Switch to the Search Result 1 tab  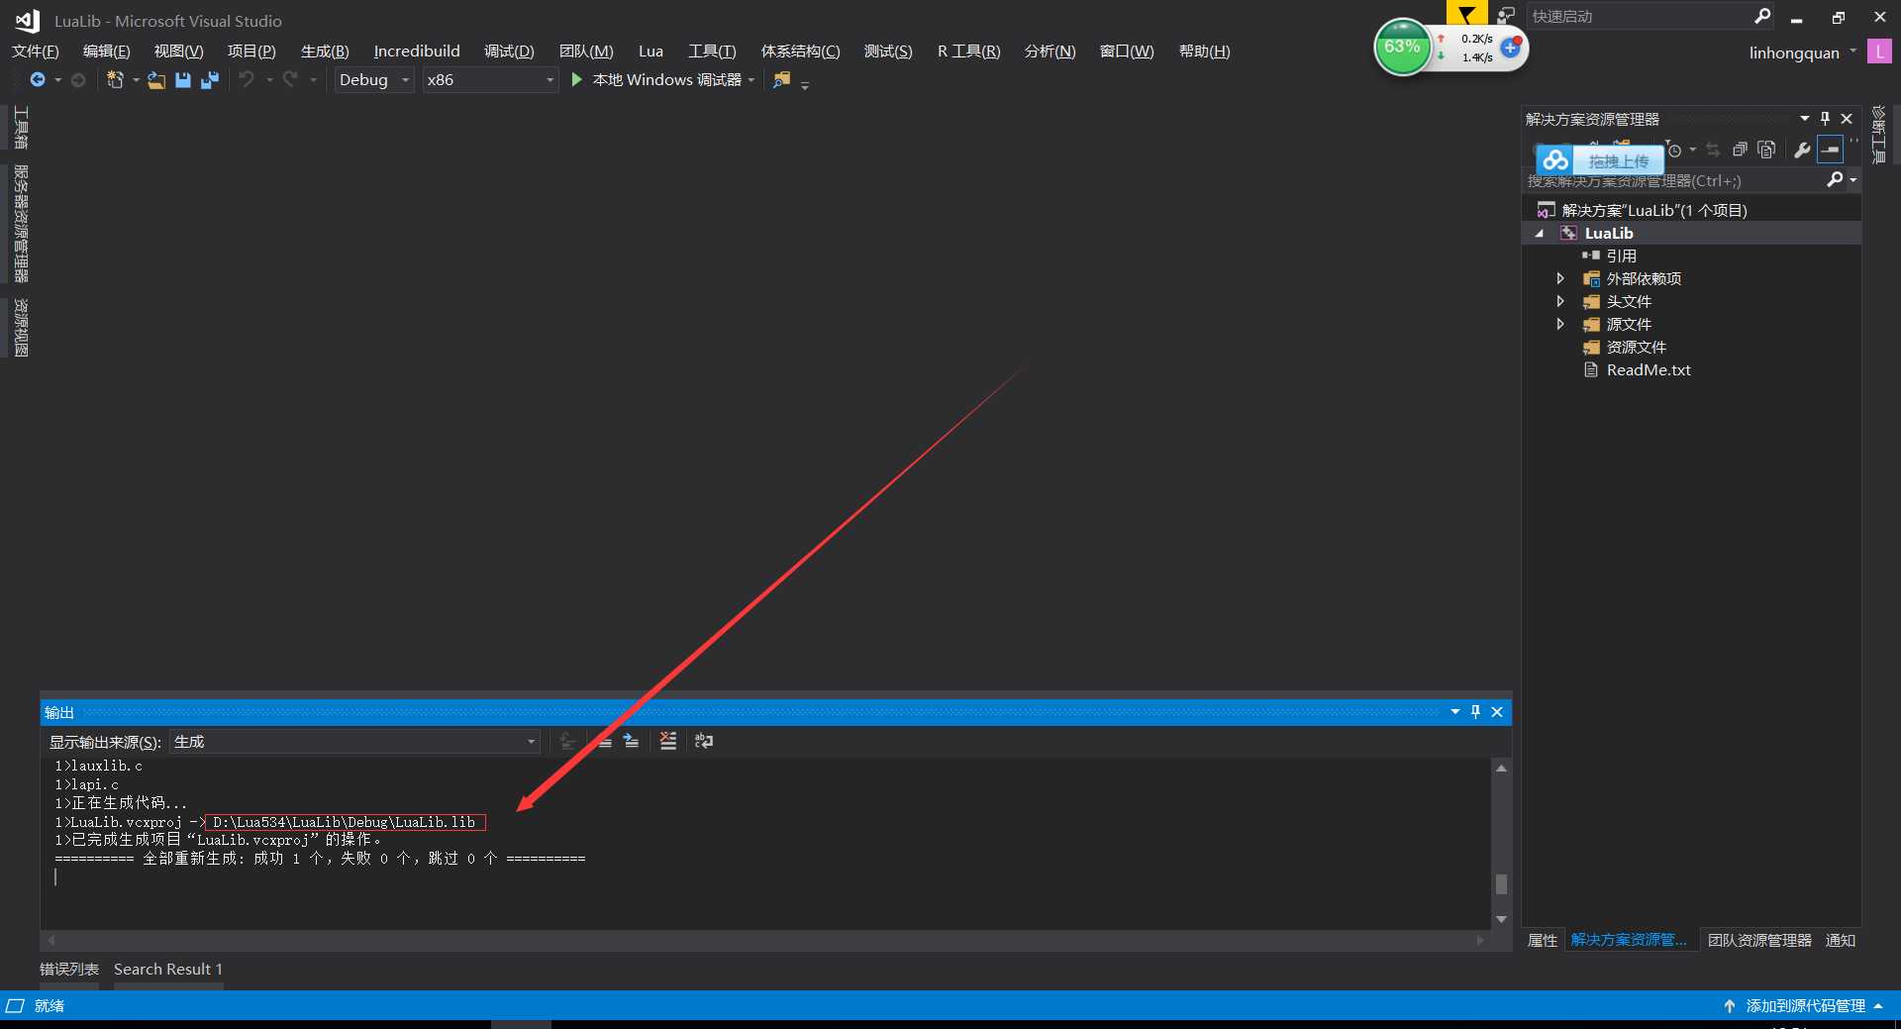(x=168, y=969)
